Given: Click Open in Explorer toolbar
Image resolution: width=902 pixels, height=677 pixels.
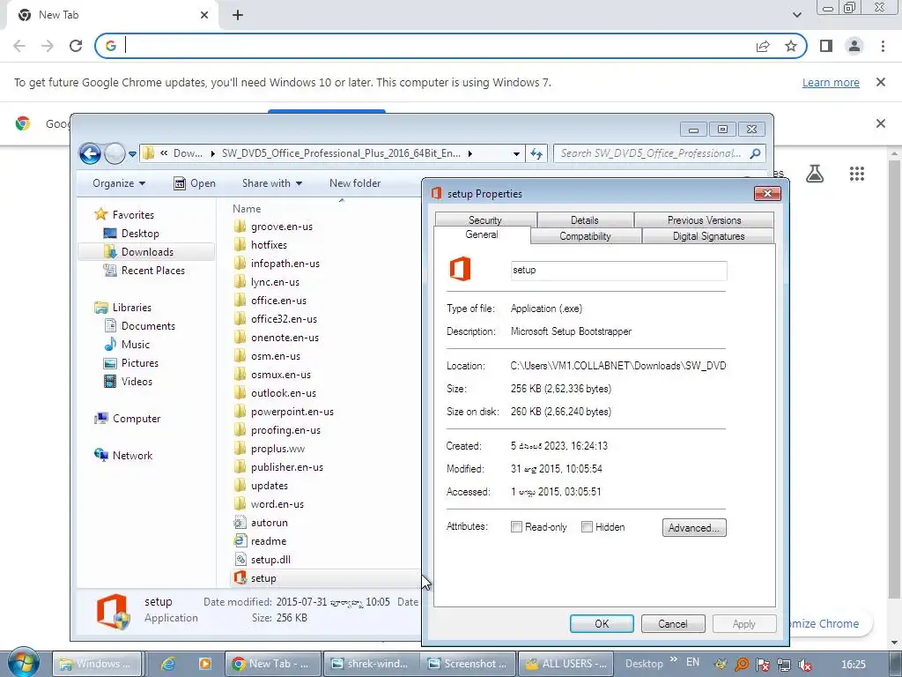Looking at the screenshot, I should click(x=195, y=183).
